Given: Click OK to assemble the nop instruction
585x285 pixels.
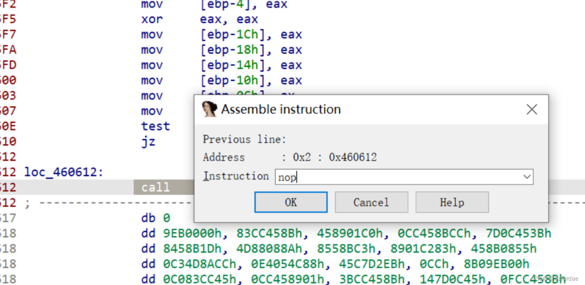Looking at the screenshot, I should pyautogui.click(x=291, y=202).
